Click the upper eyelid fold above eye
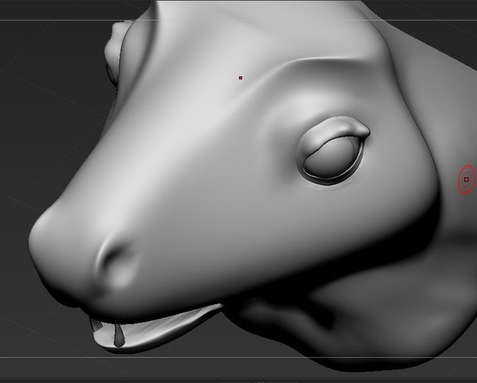 (337, 128)
